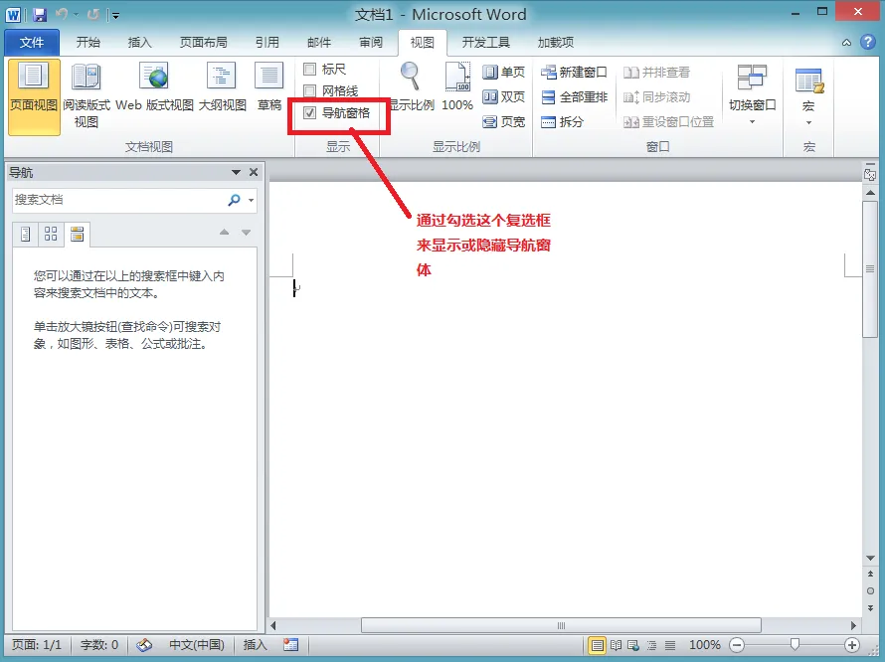Screen dimensions: 885x662
Task: Choose 页宽 page width zoom
Action: (503, 121)
